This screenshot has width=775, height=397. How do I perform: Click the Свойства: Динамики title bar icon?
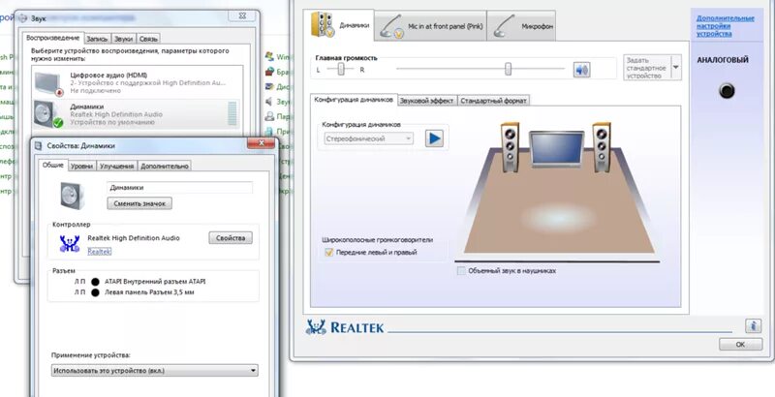39,145
